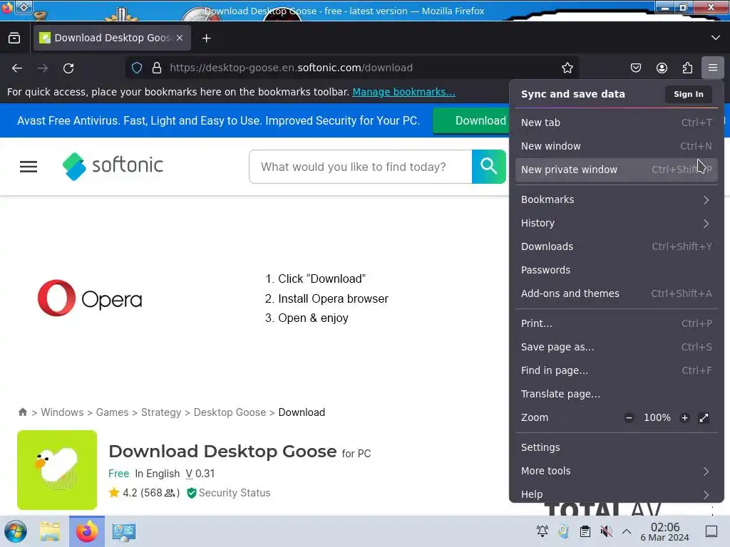Viewport: 730px width, 547px height.
Task: Open Downloads from the menu
Action: tap(617, 246)
